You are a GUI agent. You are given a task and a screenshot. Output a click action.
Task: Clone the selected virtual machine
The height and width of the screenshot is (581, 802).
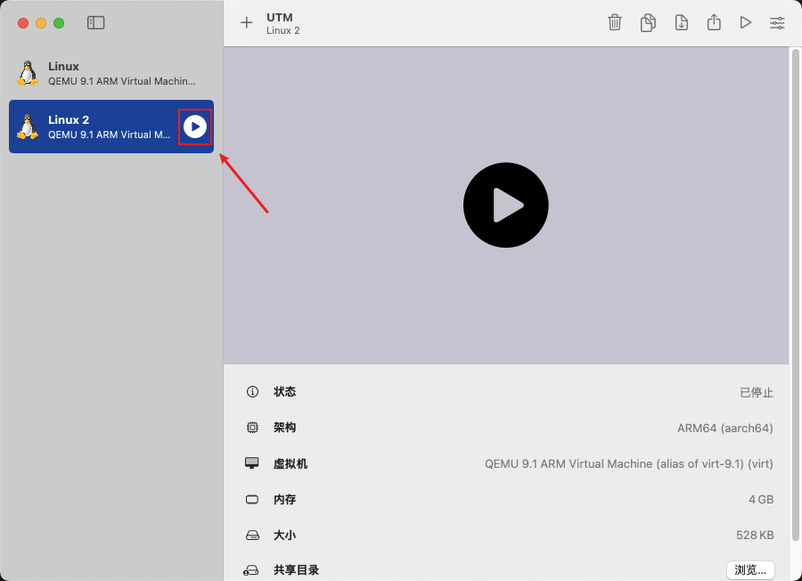click(x=648, y=22)
